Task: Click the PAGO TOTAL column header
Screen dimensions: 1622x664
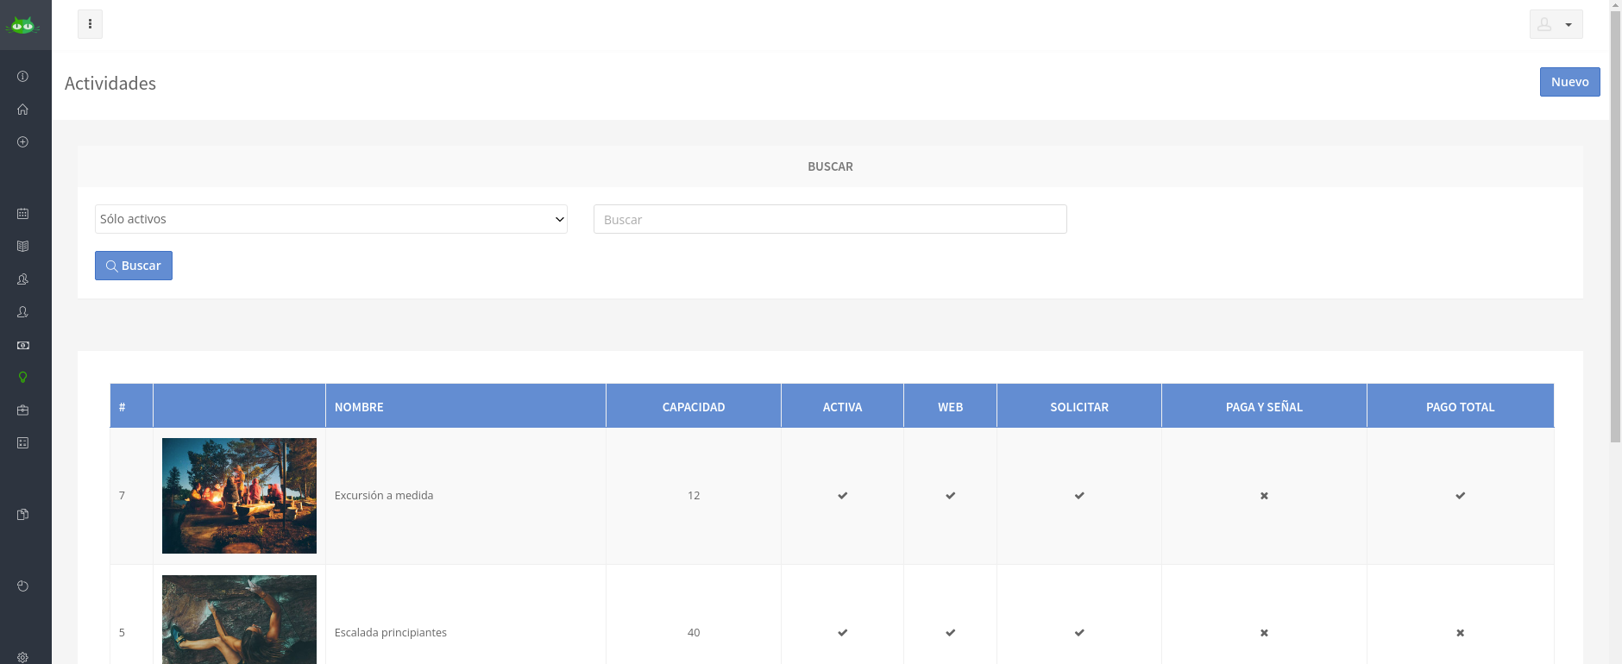Action: click(1460, 406)
